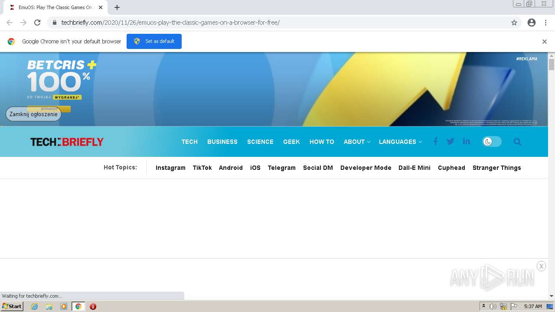555x312 pixels.
Task: Close the EmuOS browser tab
Action: tap(101, 7)
